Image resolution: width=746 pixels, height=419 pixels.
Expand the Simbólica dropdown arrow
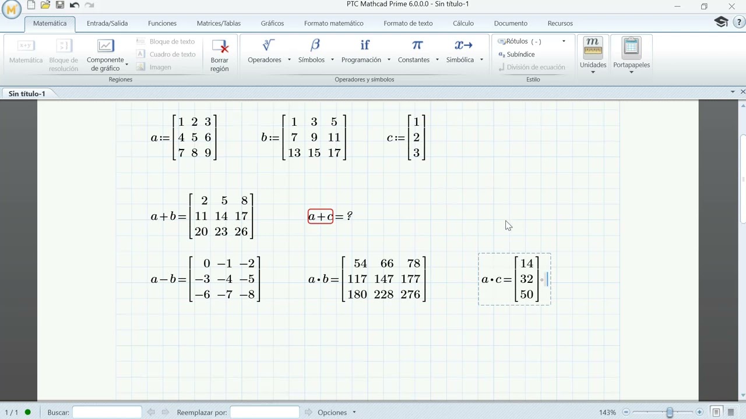[481, 60]
